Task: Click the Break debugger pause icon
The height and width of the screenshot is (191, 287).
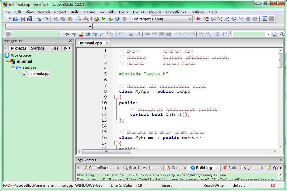Action: (248, 19)
